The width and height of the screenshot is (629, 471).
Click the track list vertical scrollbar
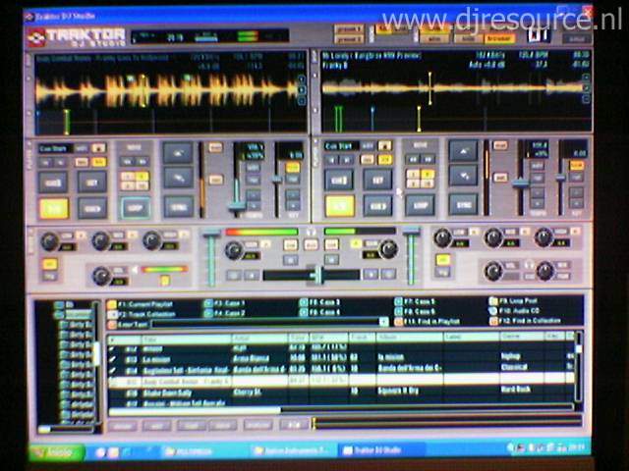click(578, 366)
